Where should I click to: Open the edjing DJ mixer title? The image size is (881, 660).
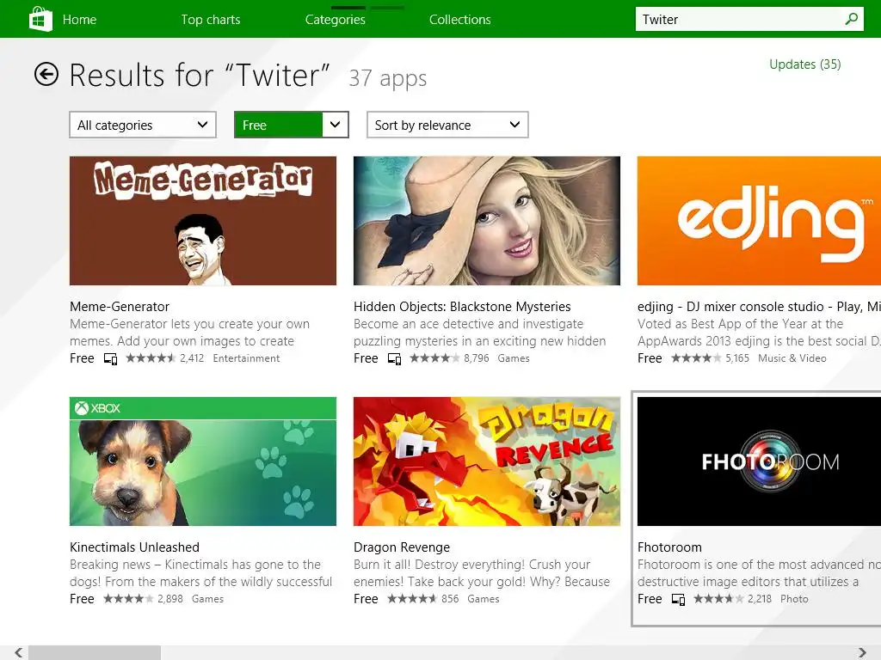click(759, 307)
